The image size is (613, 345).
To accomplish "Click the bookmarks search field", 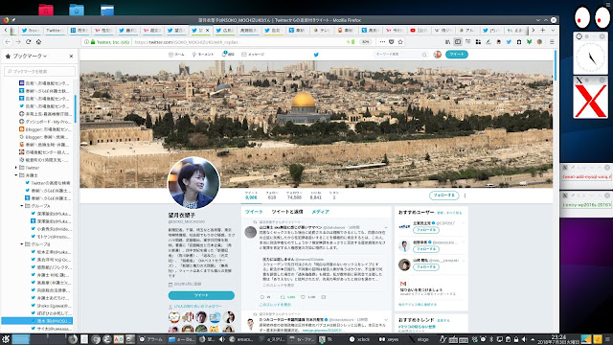I will coord(39,71).
